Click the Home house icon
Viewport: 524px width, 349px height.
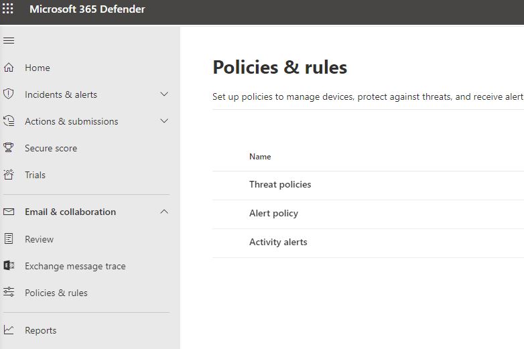[x=9, y=68]
